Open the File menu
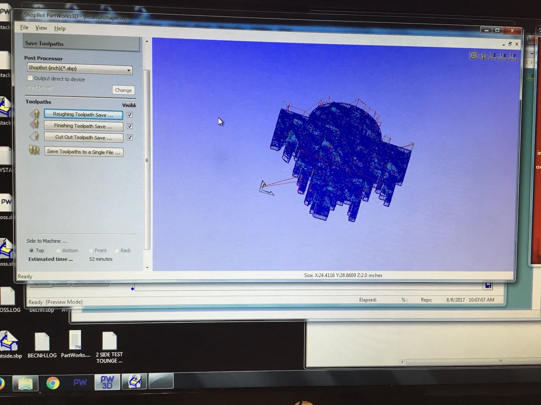The width and height of the screenshot is (541, 405). (x=24, y=27)
